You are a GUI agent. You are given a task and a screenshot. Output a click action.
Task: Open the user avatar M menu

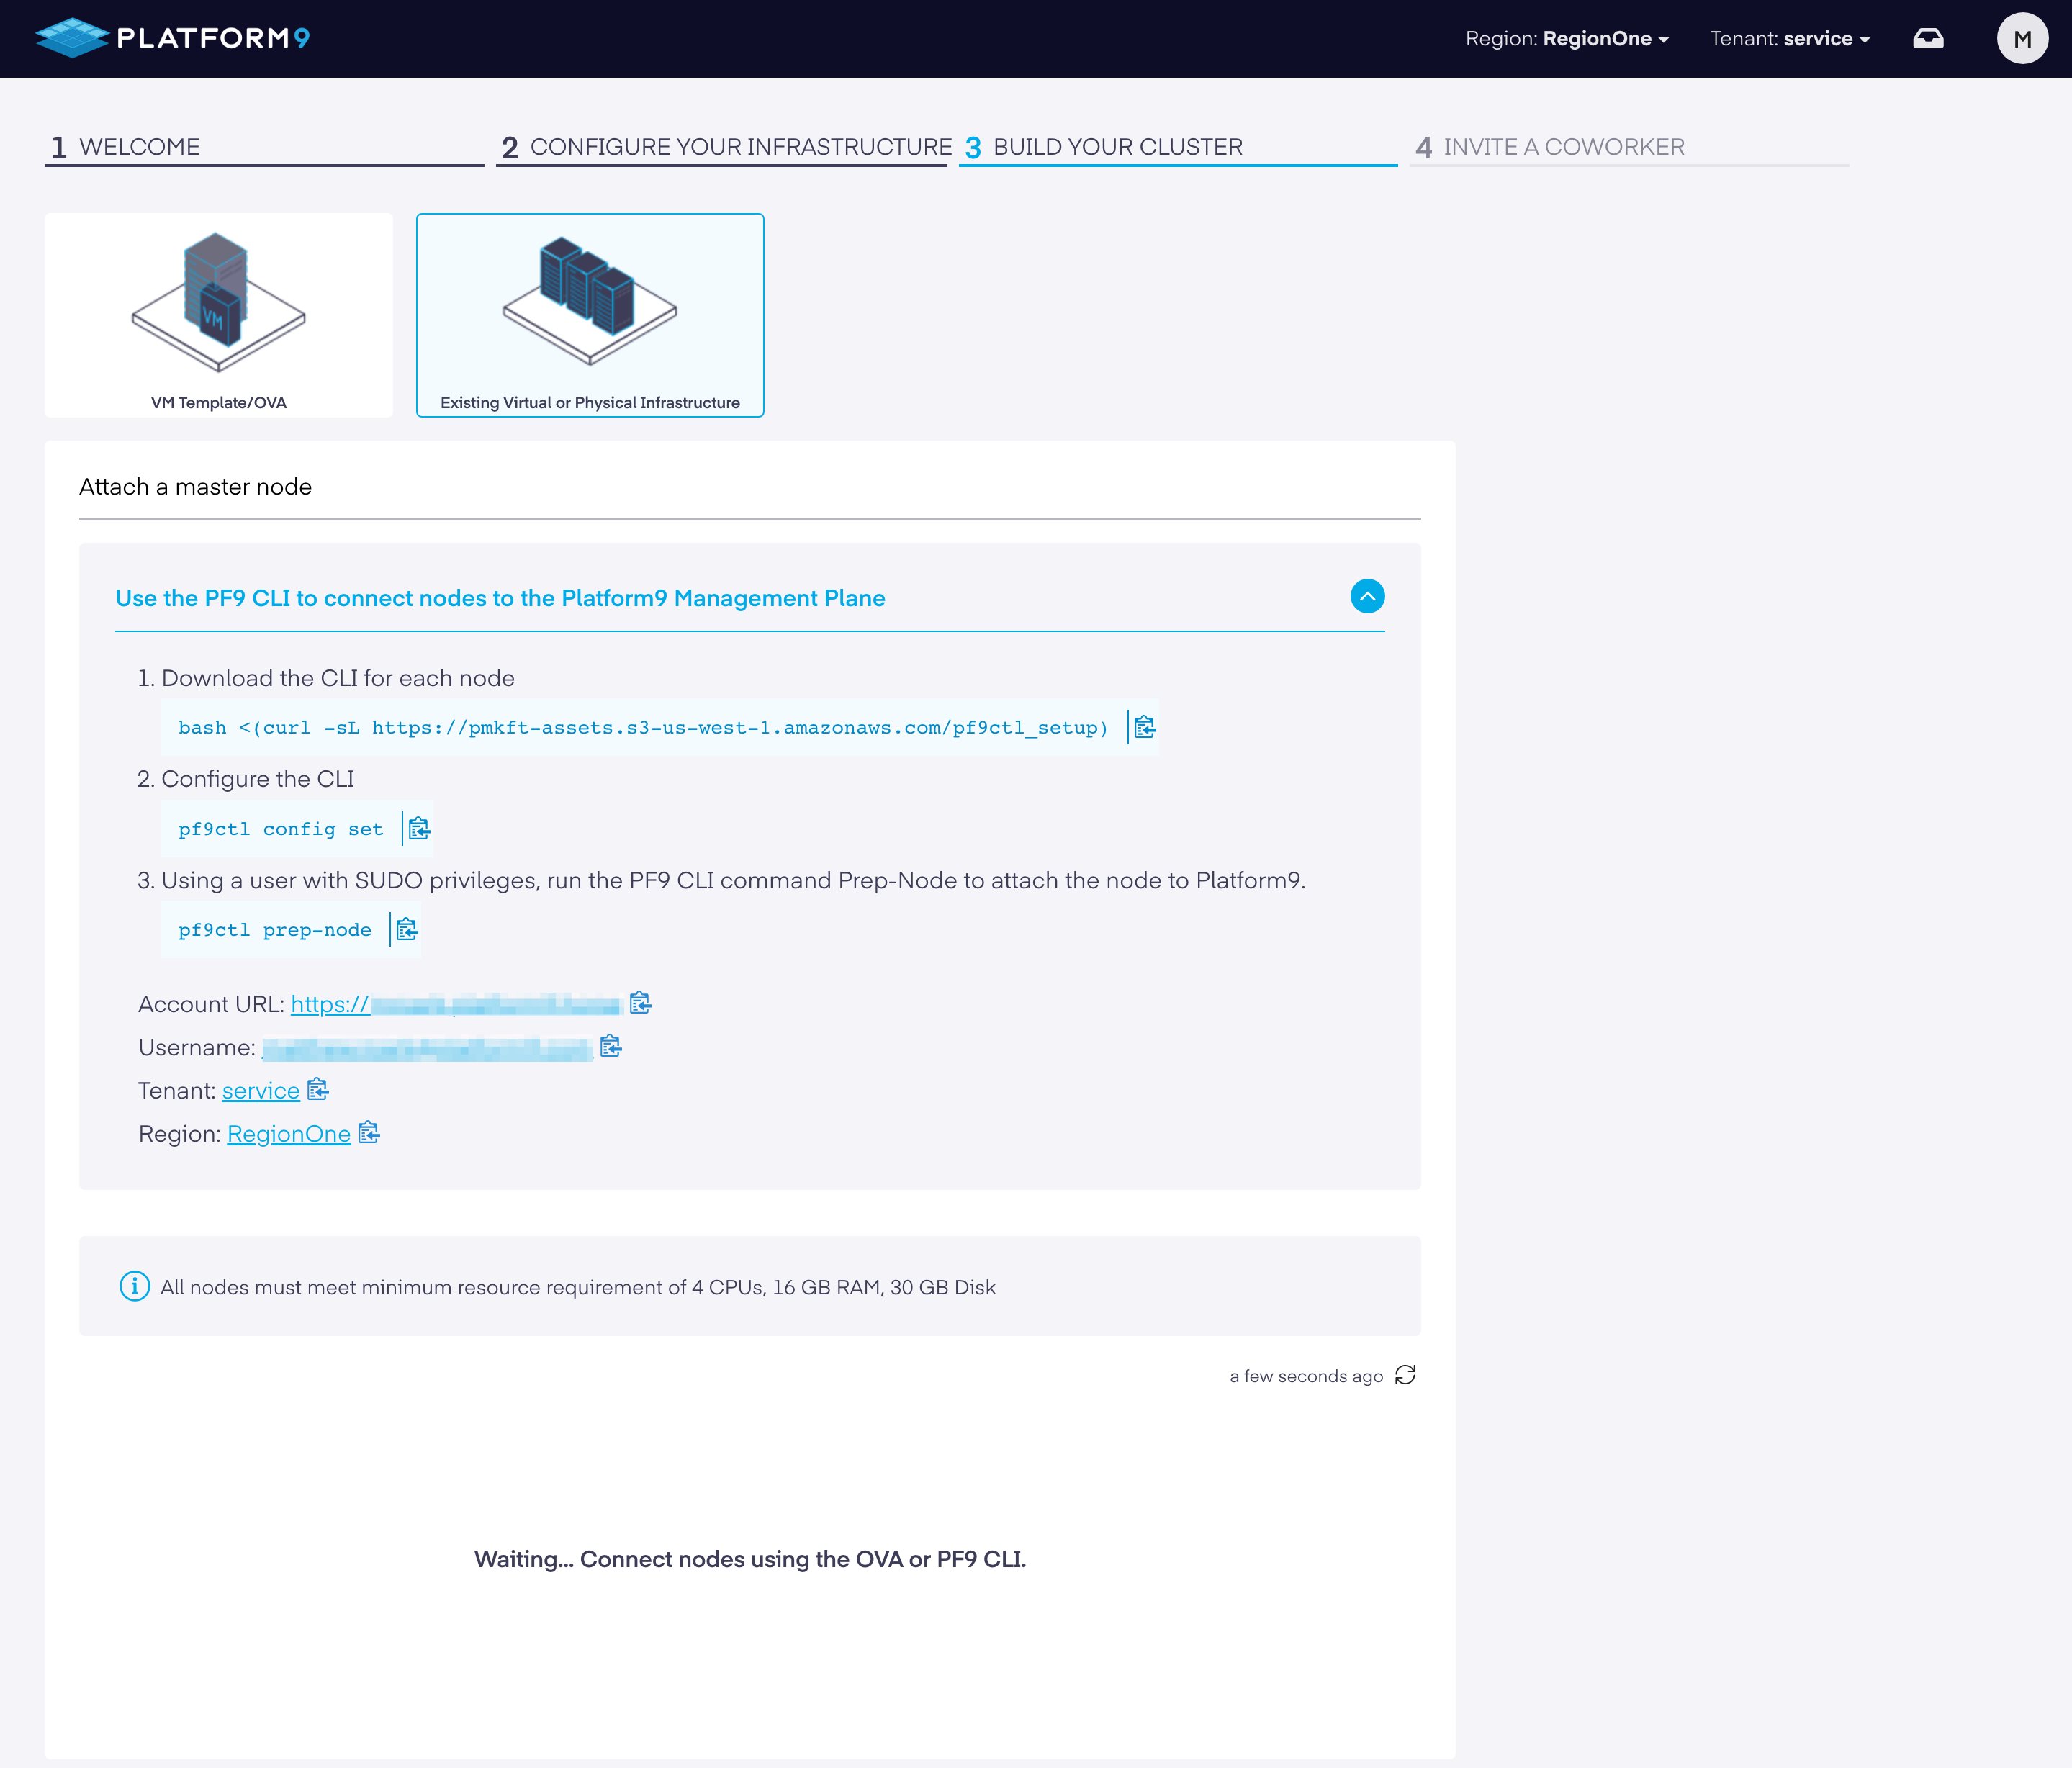tap(2021, 39)
